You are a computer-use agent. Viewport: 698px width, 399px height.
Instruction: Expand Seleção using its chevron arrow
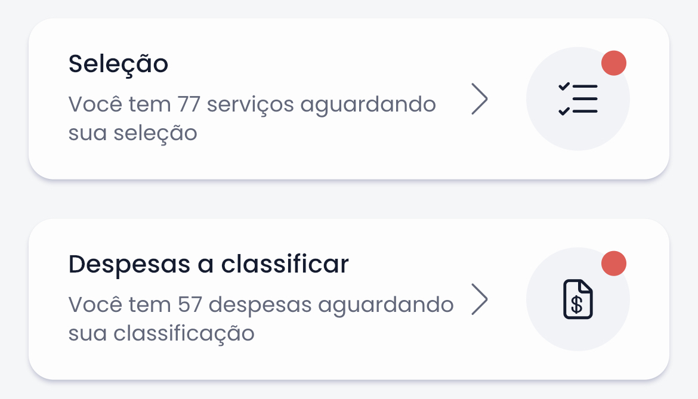[x=479, y=99]
